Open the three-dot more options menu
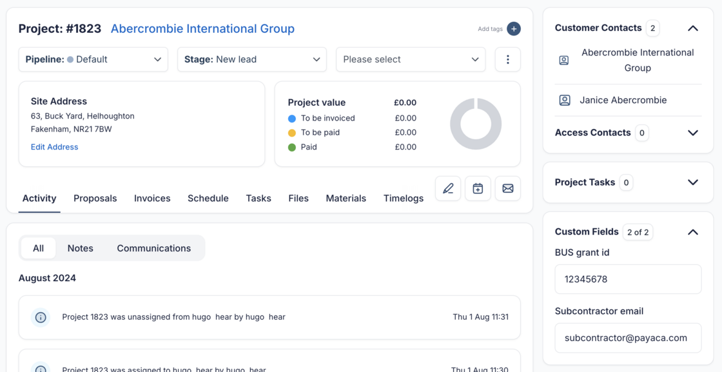This screenshot has width=722, height=372. click(507, 59)
